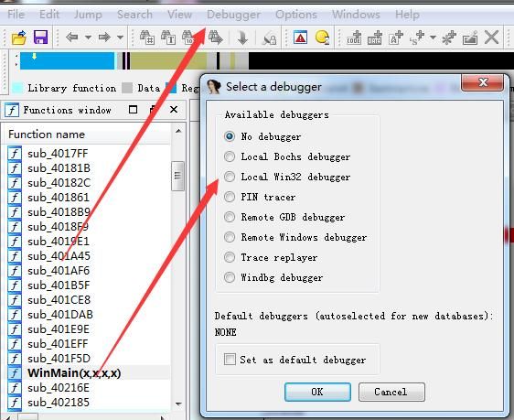Select Local Win32 debugger radio button
514x420 pixels.
(x=230, y=177)
